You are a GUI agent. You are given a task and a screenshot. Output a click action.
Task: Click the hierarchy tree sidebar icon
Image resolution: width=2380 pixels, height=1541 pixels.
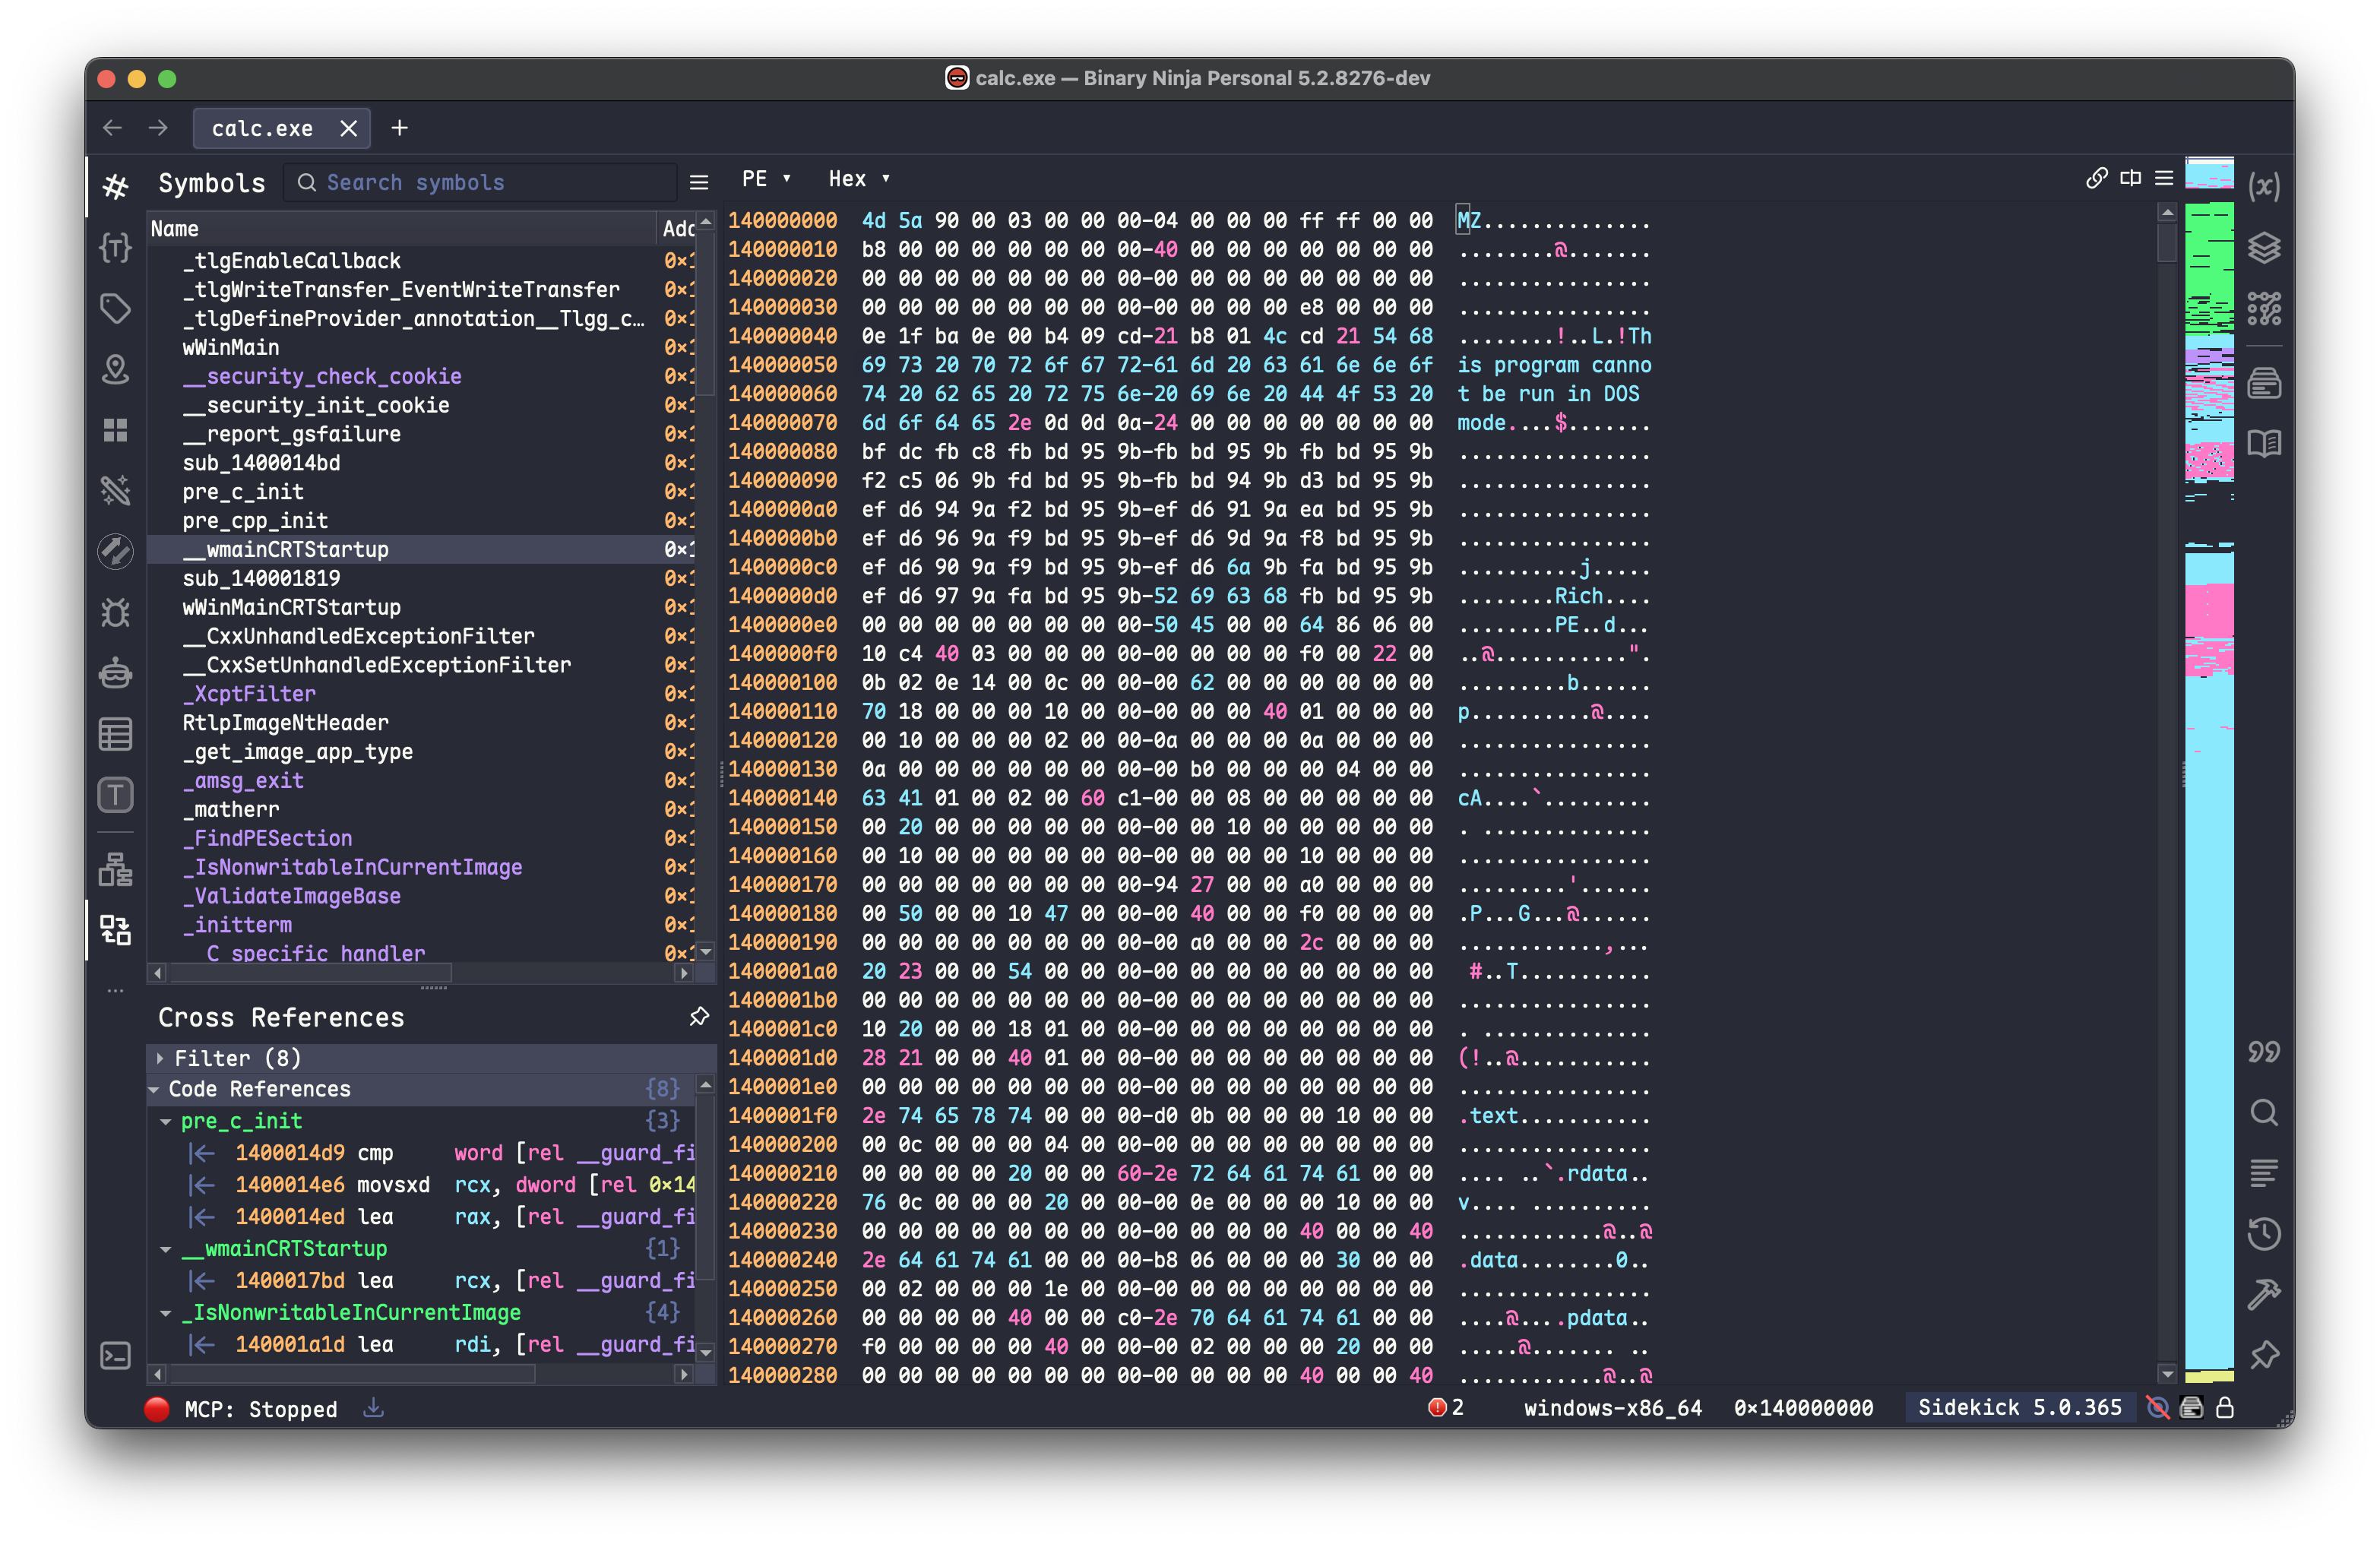(x=115, y=869)
